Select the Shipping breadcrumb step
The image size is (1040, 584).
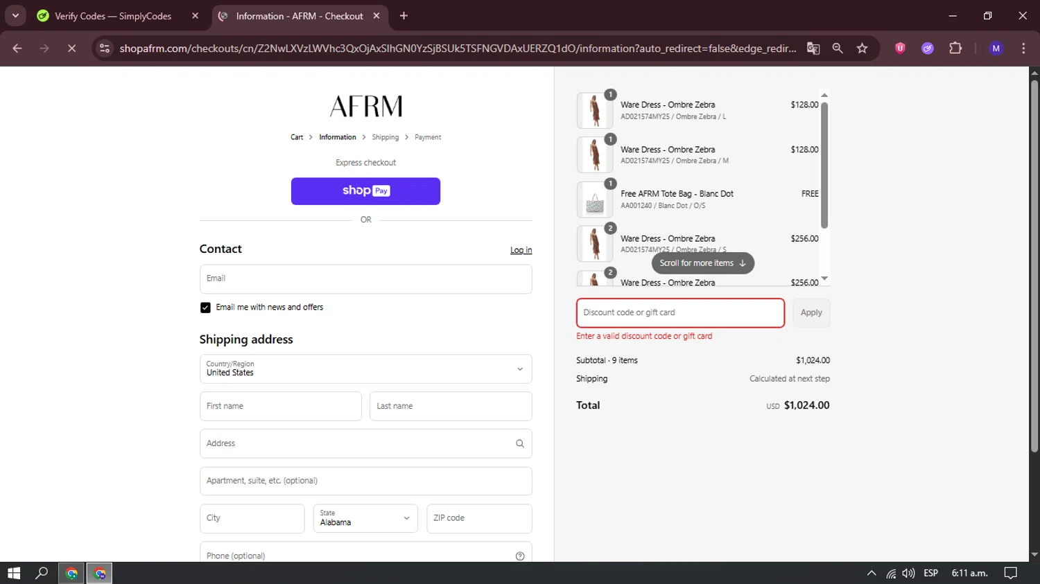click(x=385, y=137)
